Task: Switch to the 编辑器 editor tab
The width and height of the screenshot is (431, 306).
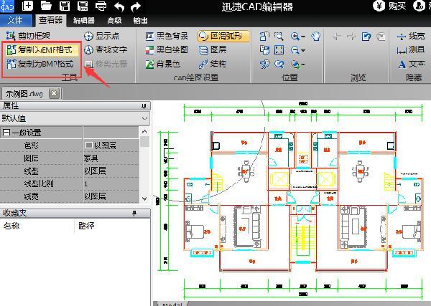Action: click(x=84, y=21)
